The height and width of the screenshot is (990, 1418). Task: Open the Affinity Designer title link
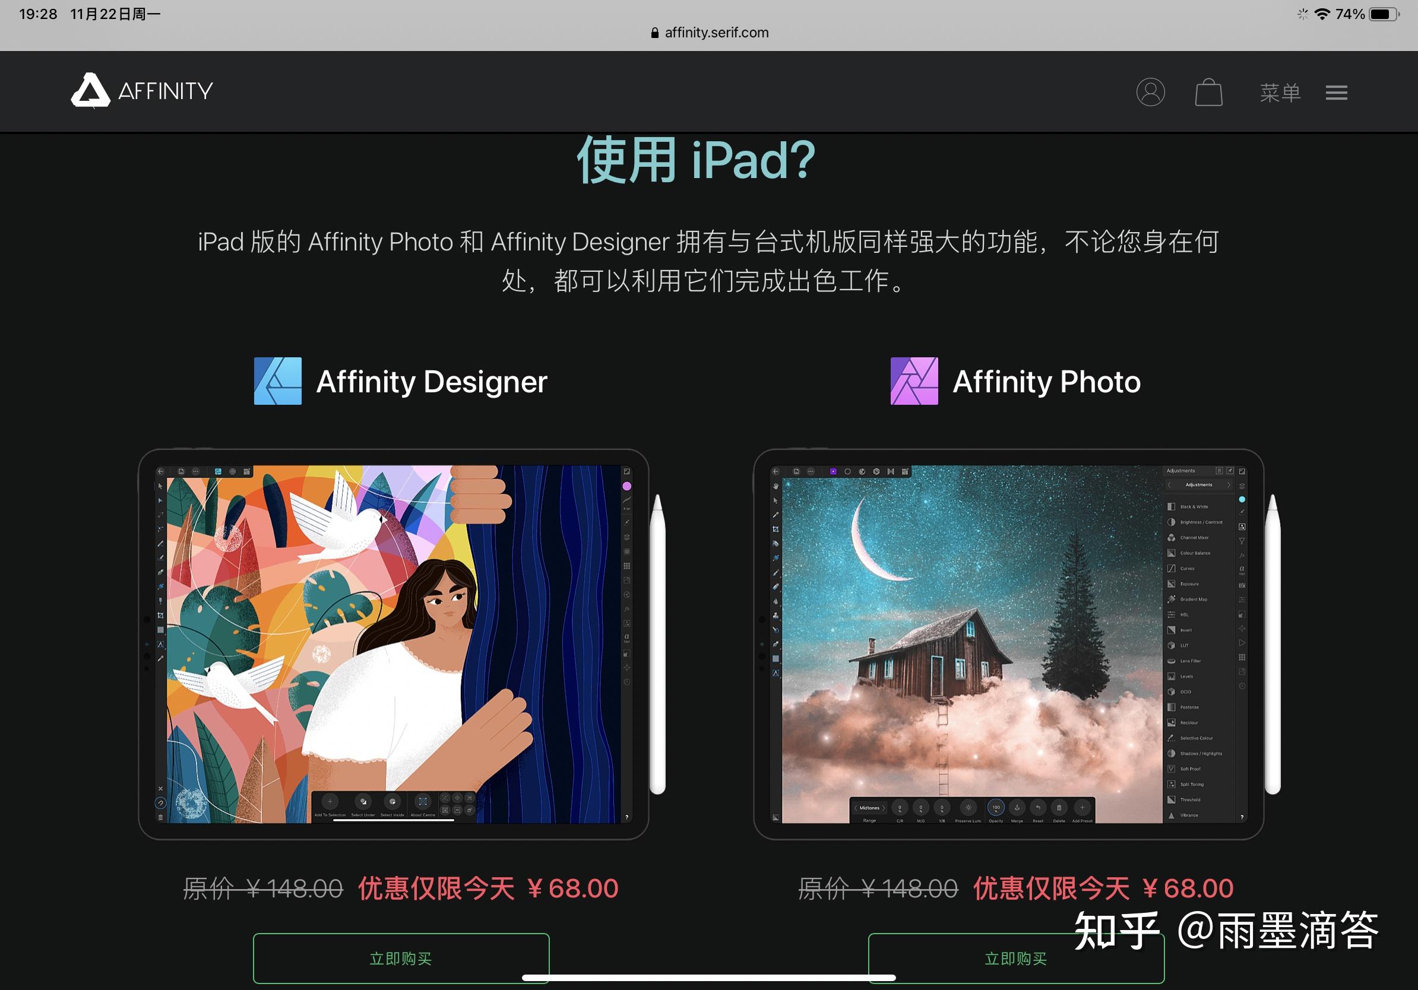tap(432, 382)
